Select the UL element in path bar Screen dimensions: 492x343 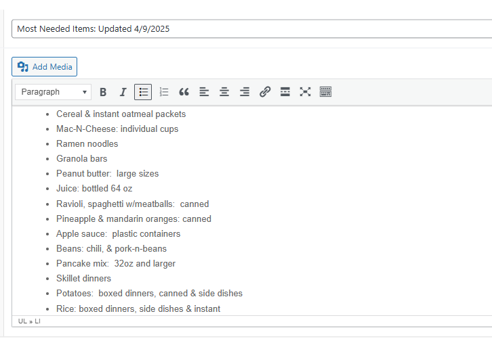22,321
